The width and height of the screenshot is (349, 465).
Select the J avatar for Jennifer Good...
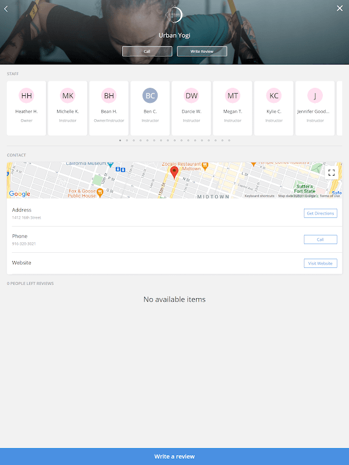(x=315, y=95)
